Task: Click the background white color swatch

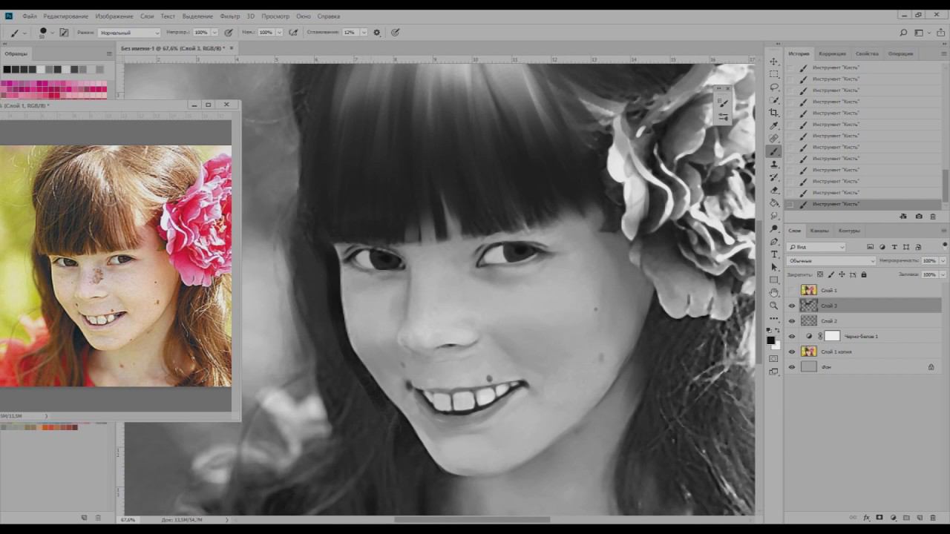Action: click(777, 346)
